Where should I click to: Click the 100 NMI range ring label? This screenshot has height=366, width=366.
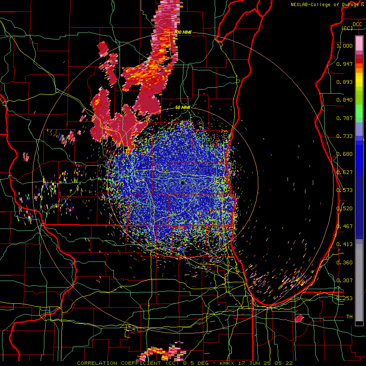(183, 32)
